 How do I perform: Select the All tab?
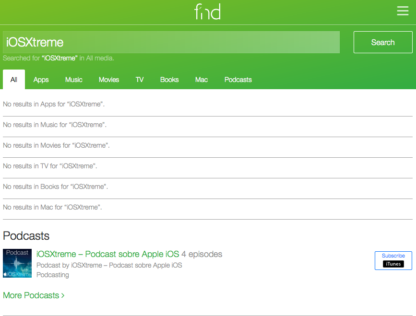[x=14, y=80]
